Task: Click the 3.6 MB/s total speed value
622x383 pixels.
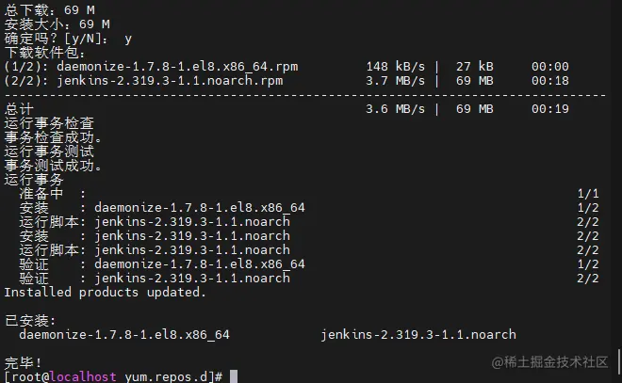Action: coord(395,109)
